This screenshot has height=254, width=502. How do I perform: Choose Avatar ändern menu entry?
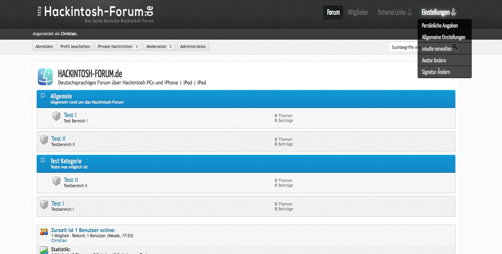pyautogui.click(x=444, y=60)
